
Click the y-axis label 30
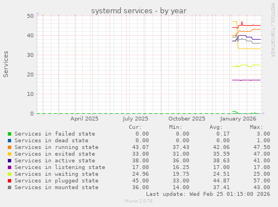click(30, 55)
